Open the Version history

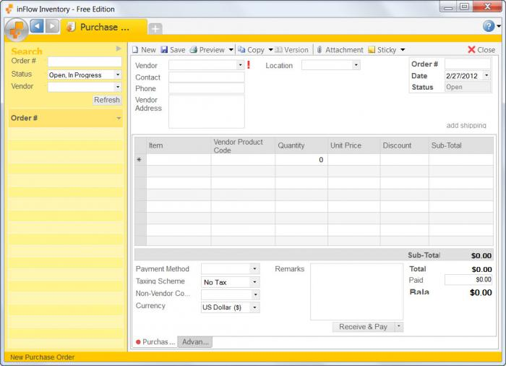(x=292, y=50)
